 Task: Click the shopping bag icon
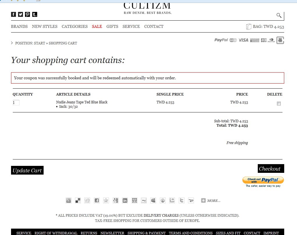pyautogui.click(x=248, y=27)
